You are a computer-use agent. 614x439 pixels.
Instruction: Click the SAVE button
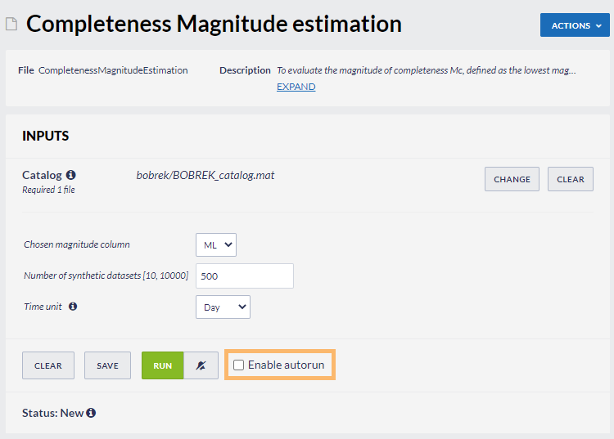click(108, 365)
